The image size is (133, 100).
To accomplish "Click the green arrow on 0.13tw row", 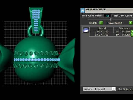I will point(132,32).
